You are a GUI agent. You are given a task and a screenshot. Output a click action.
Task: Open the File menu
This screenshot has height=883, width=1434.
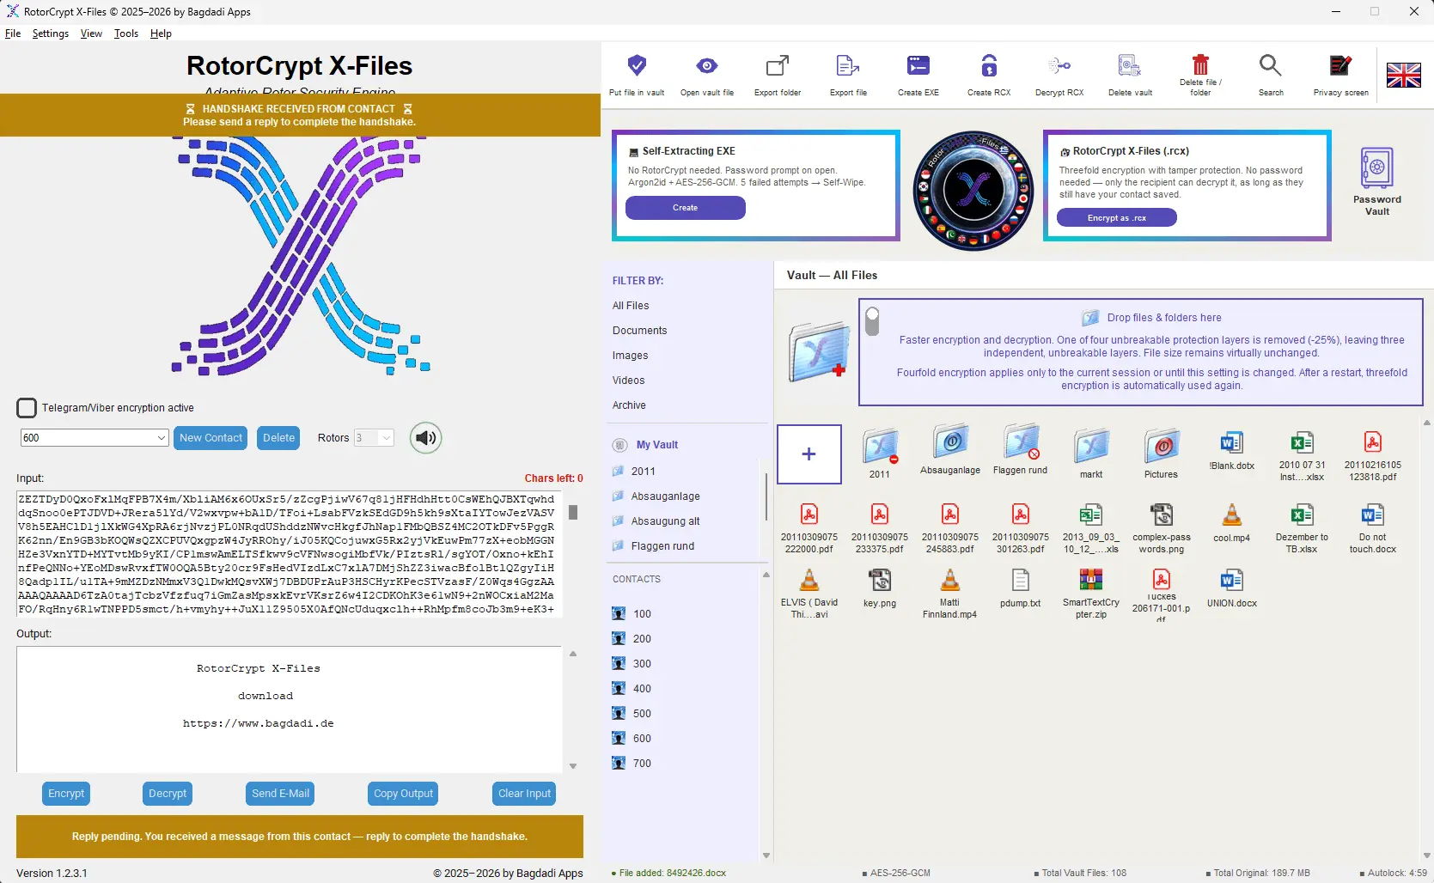click(x=13, y=33)
